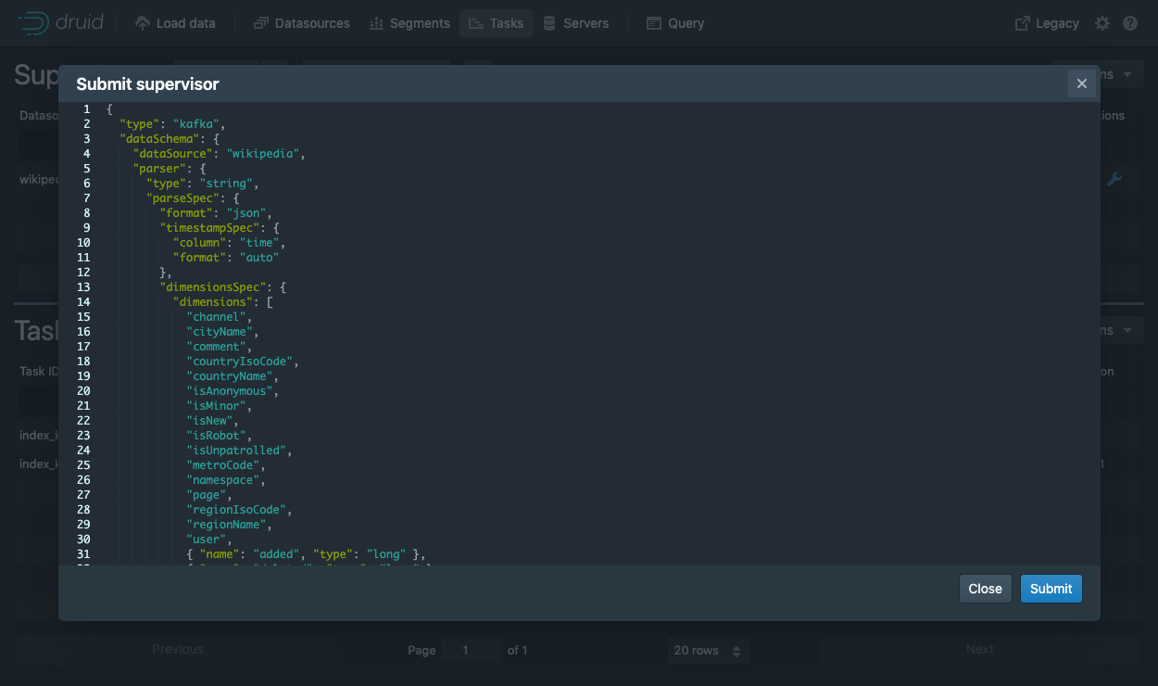Open the Legacy console link

[1047, 23]
